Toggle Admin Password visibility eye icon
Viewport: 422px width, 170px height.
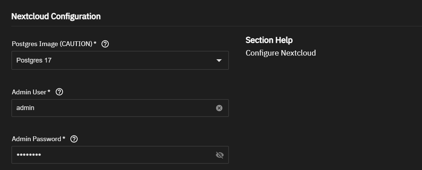[219, 155]
